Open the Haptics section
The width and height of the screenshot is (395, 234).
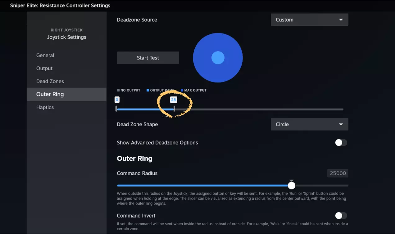pyautogui.click(x=66, y=107)
